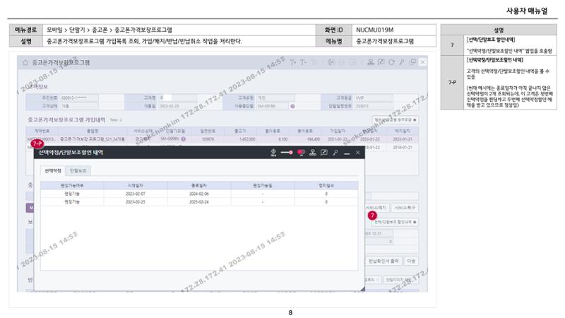Screen dimensions: 565x318
Task: Click the end date 2024-02-06 cell
Action: 199,194
